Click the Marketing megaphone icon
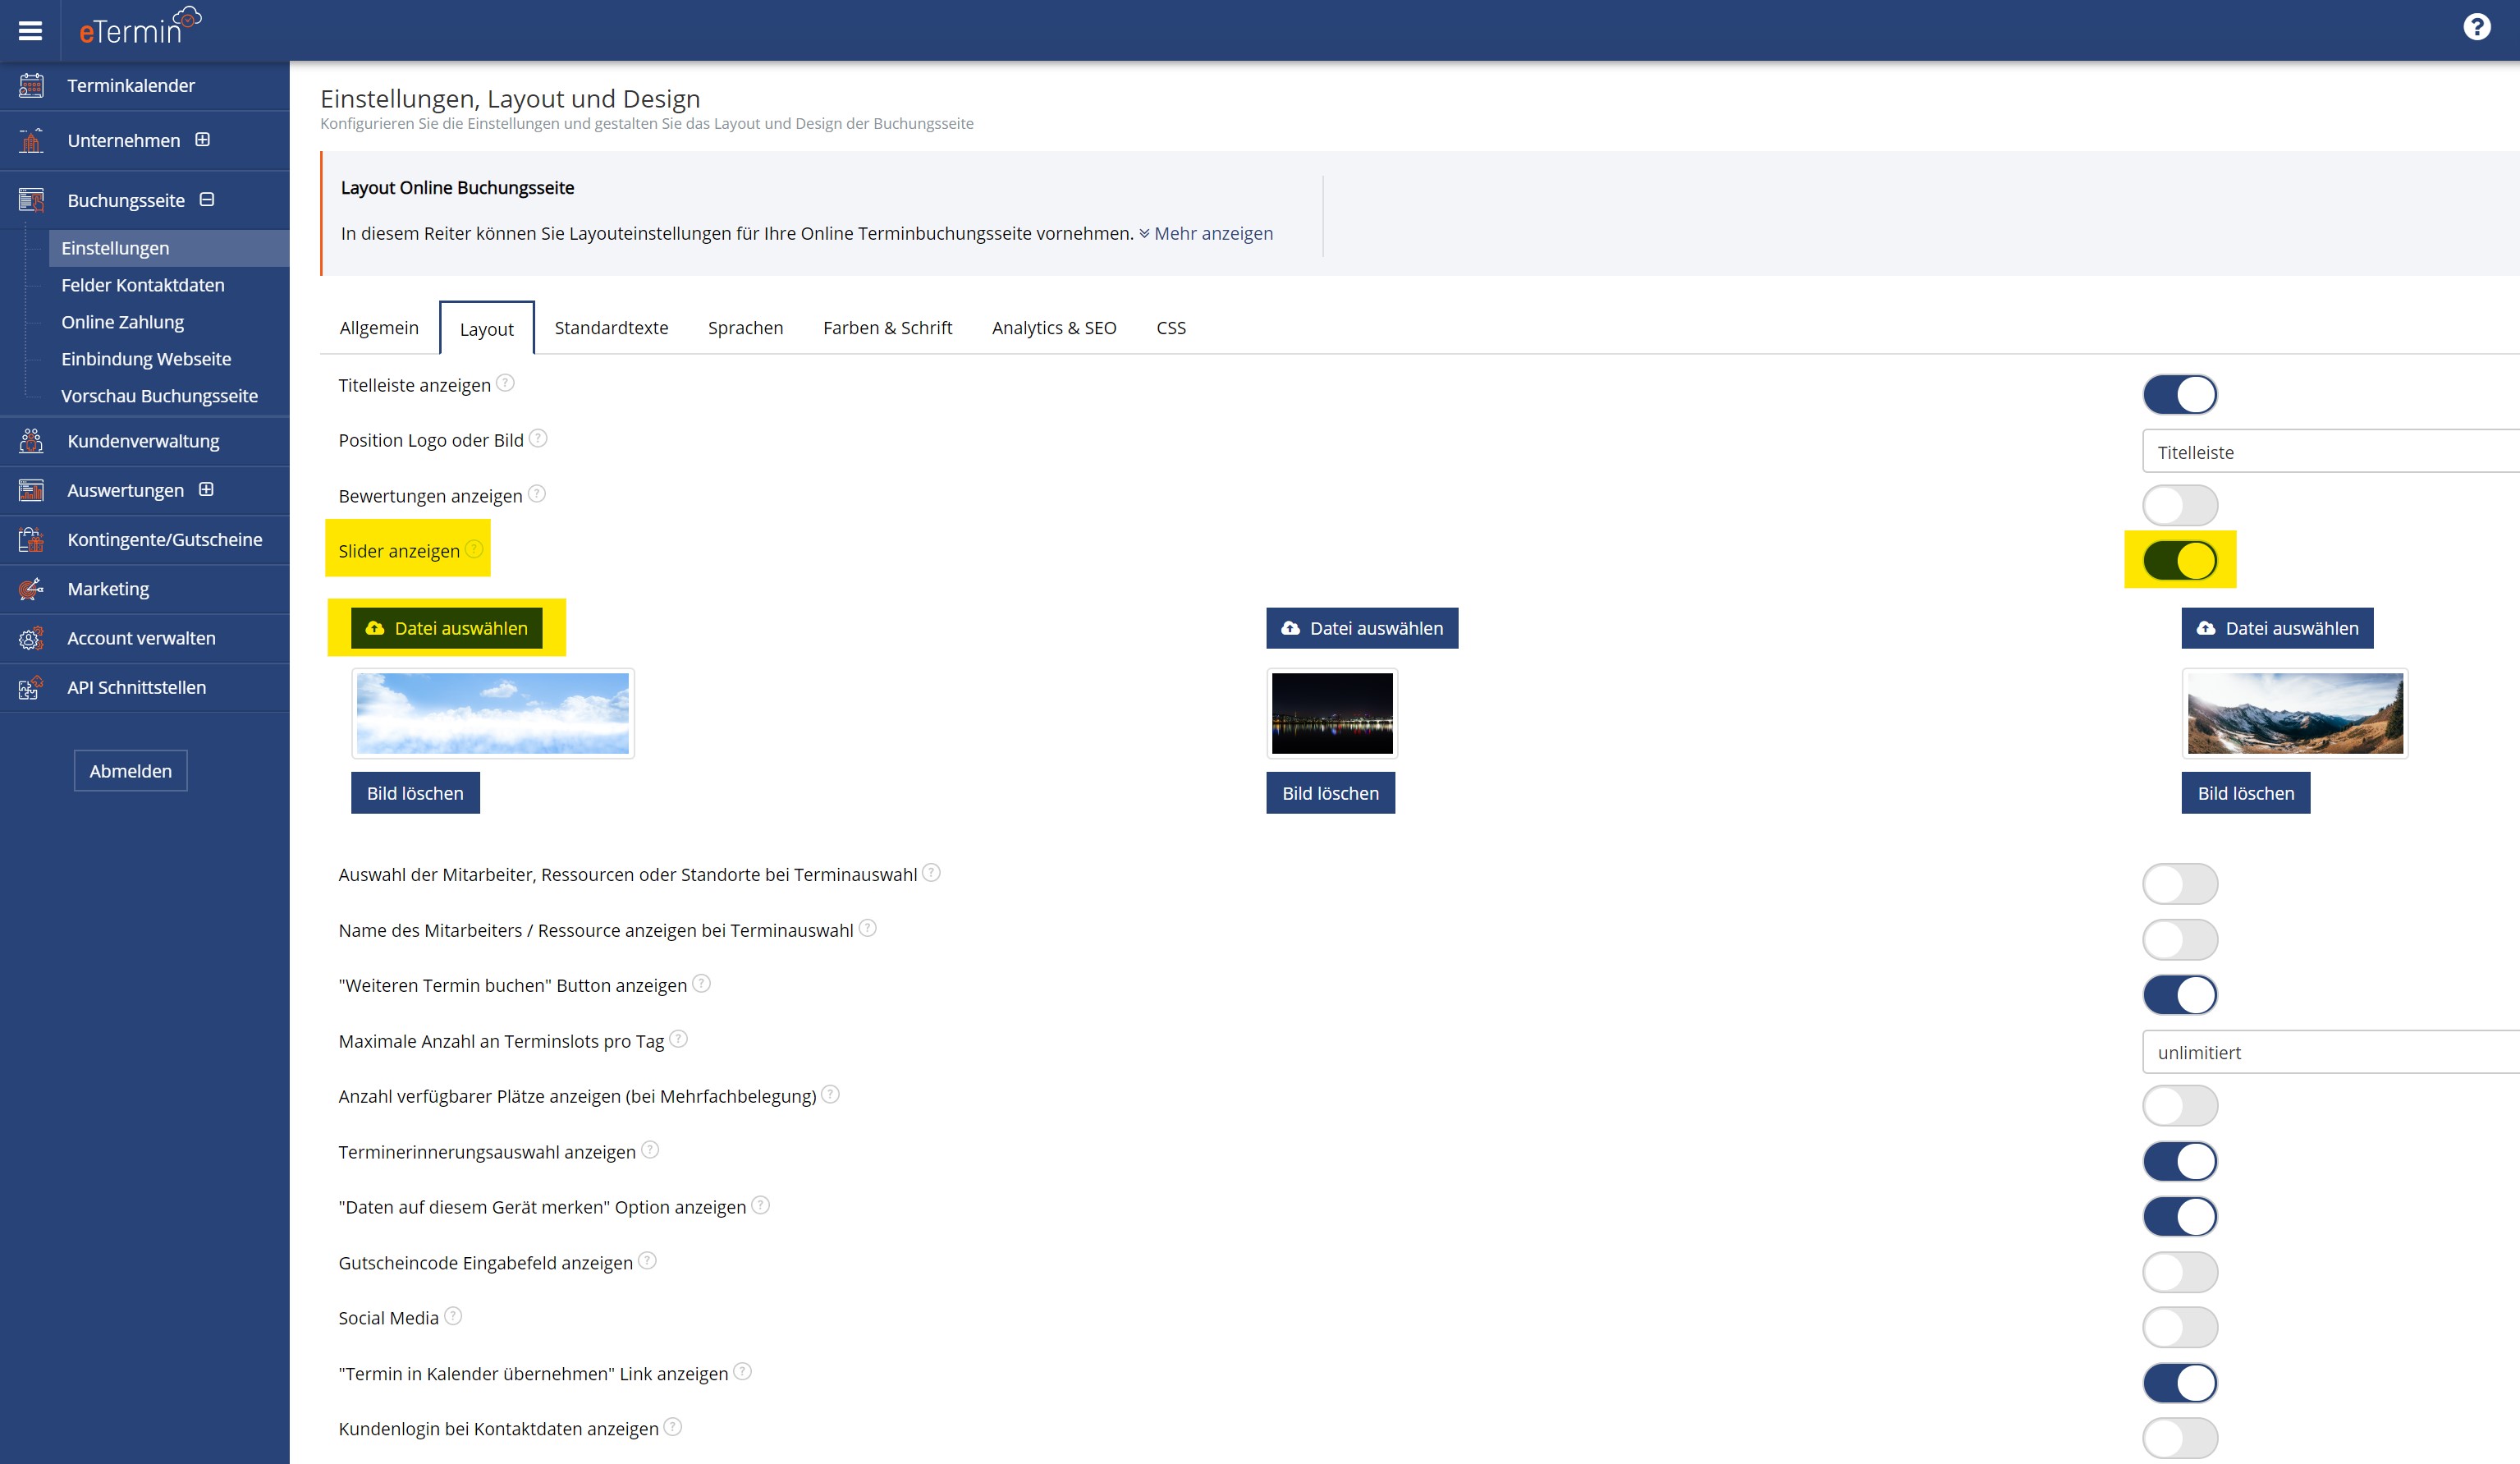 [x=31, y=589]
